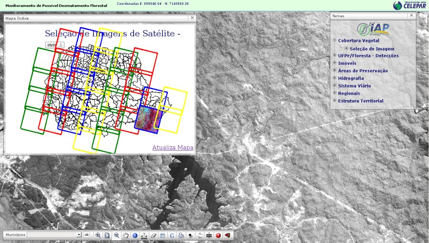Select the eraser tool in toolbar

coord(153,235)
